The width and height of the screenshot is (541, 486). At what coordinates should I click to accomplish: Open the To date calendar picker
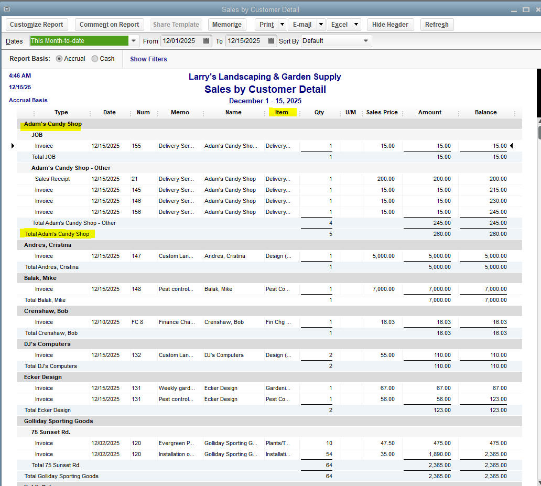[x=271, y=41]
